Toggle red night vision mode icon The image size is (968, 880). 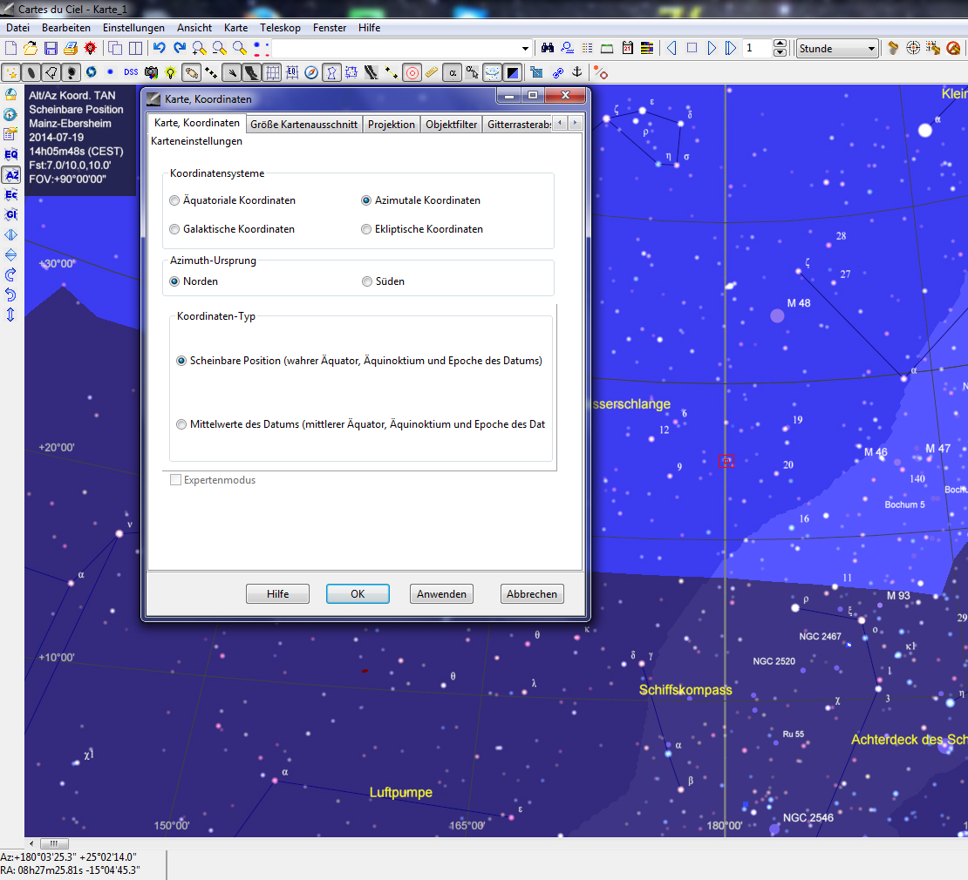pos(90,48)
